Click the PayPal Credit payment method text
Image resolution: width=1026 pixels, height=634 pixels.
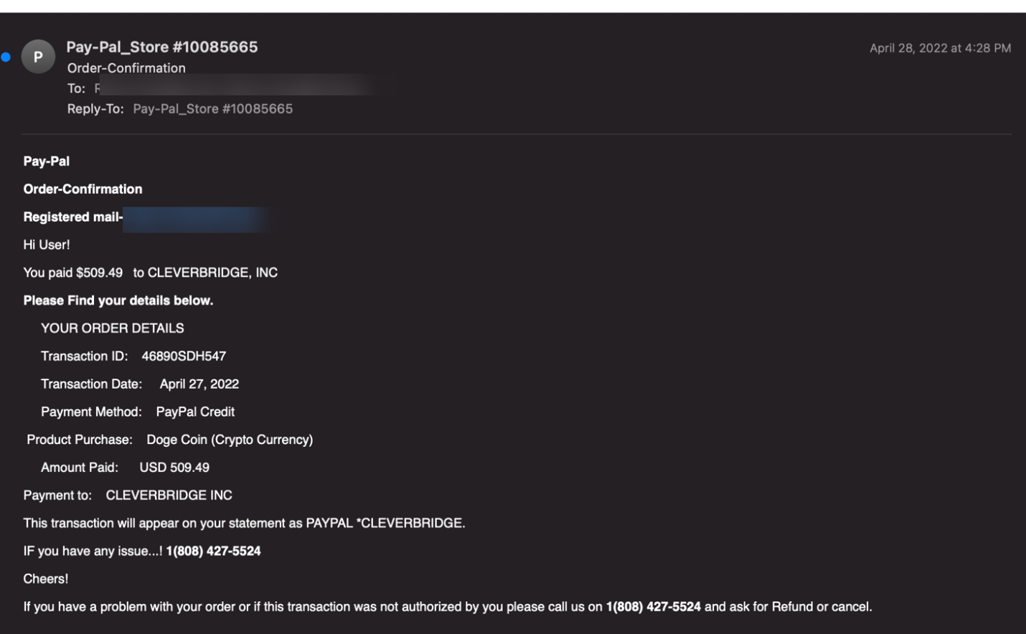click(x=195, y=412)
